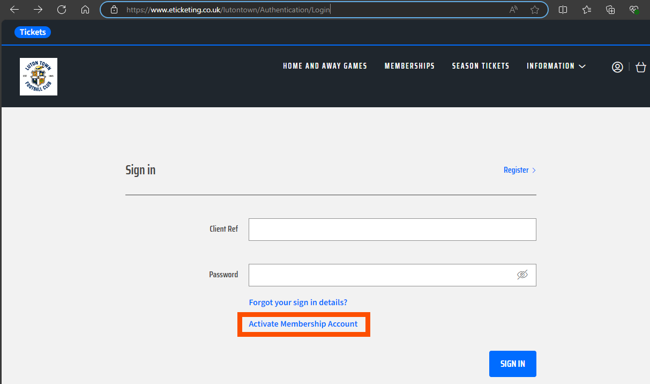Click Activate Membership Account
This screenshot has height=384, width=650.
coord(303,324)
